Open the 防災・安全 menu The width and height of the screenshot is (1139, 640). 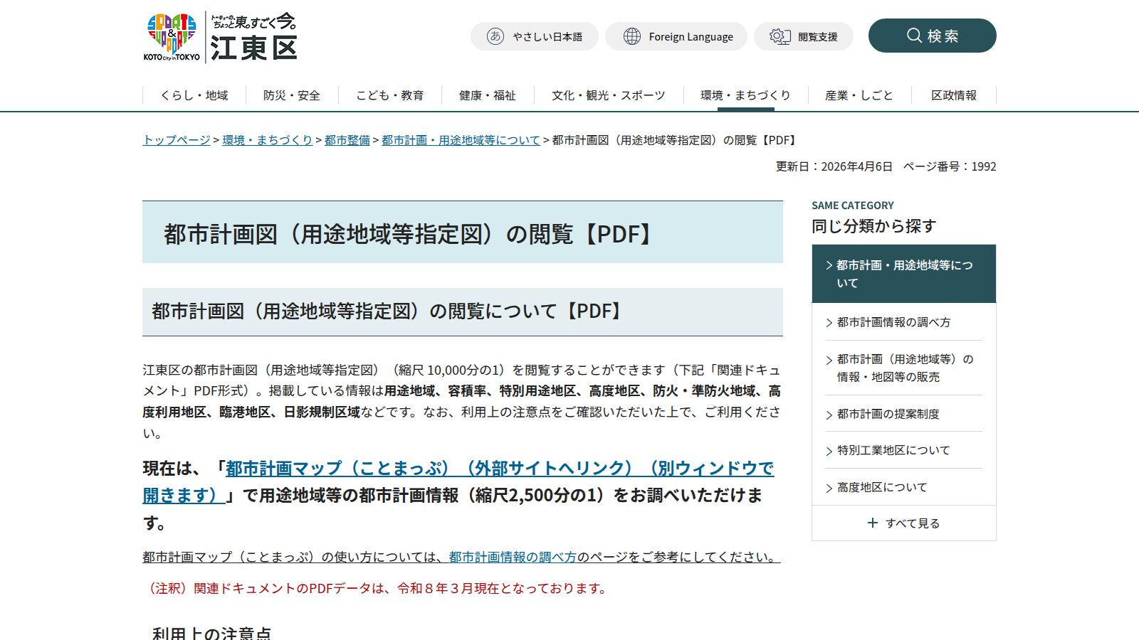pyautogui.click(x=292, y=95)
